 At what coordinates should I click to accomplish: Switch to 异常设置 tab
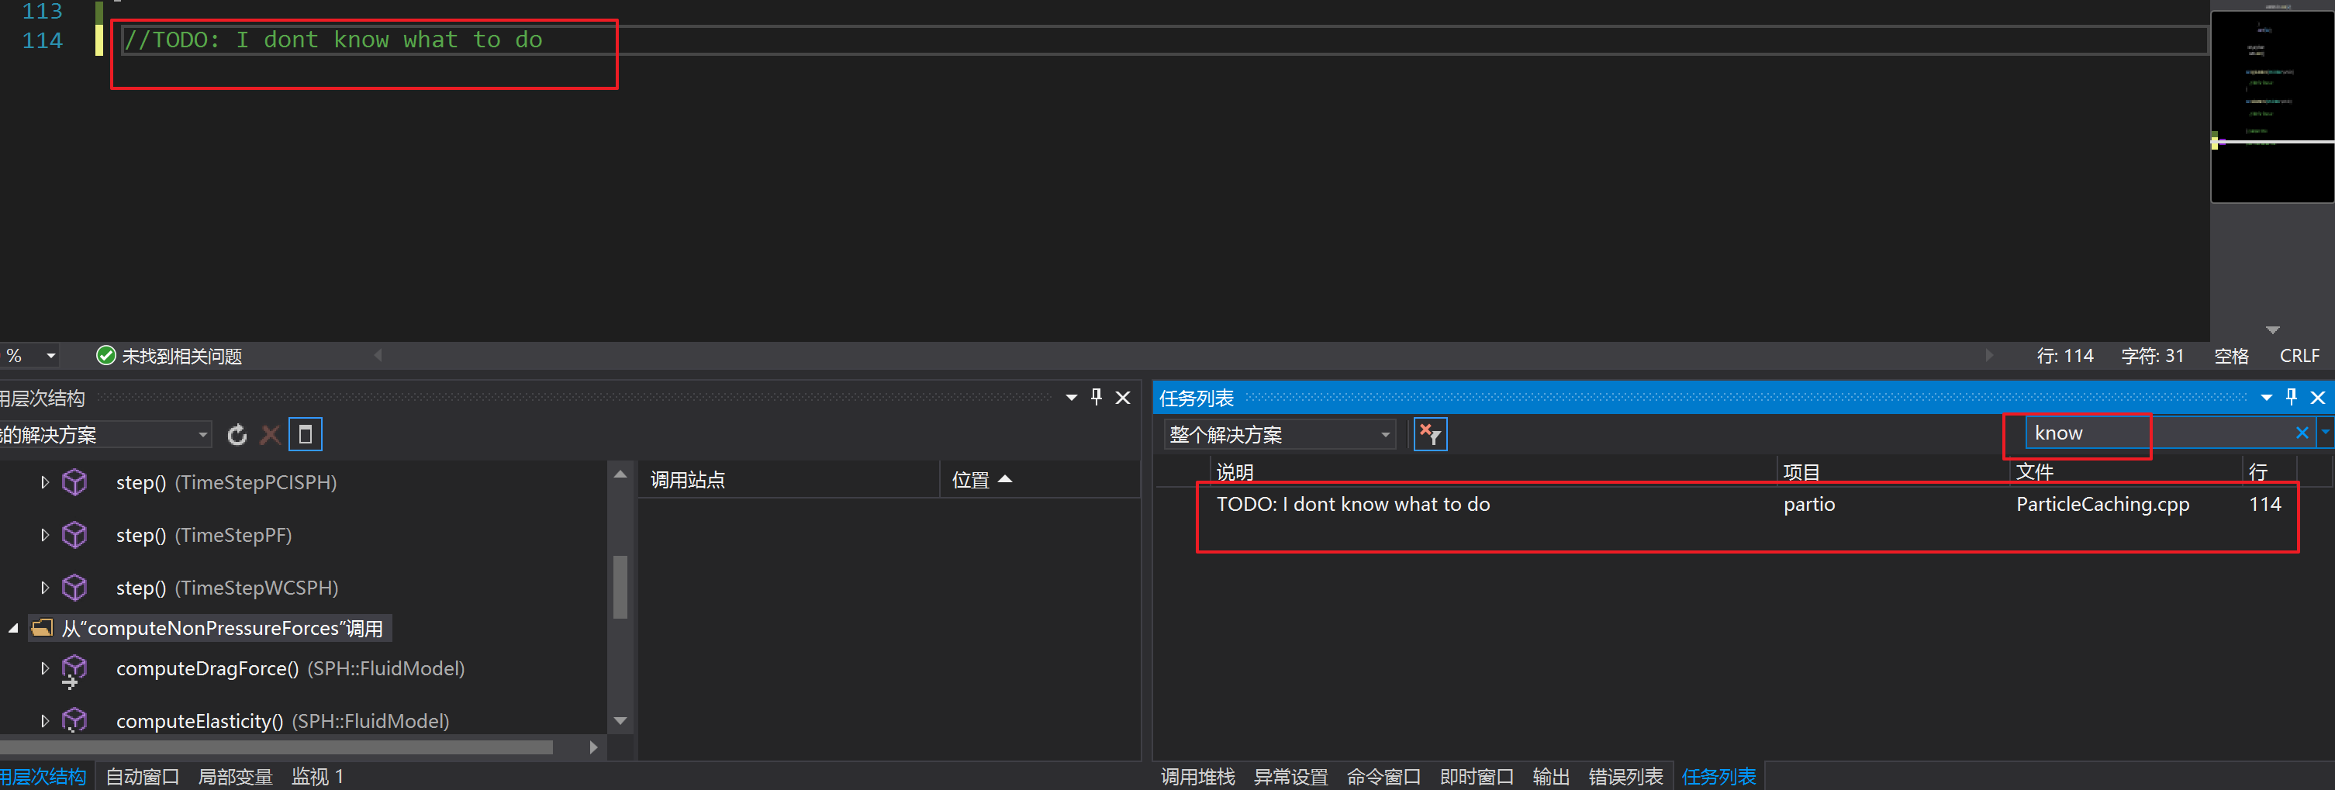[x=1290, y=776]
